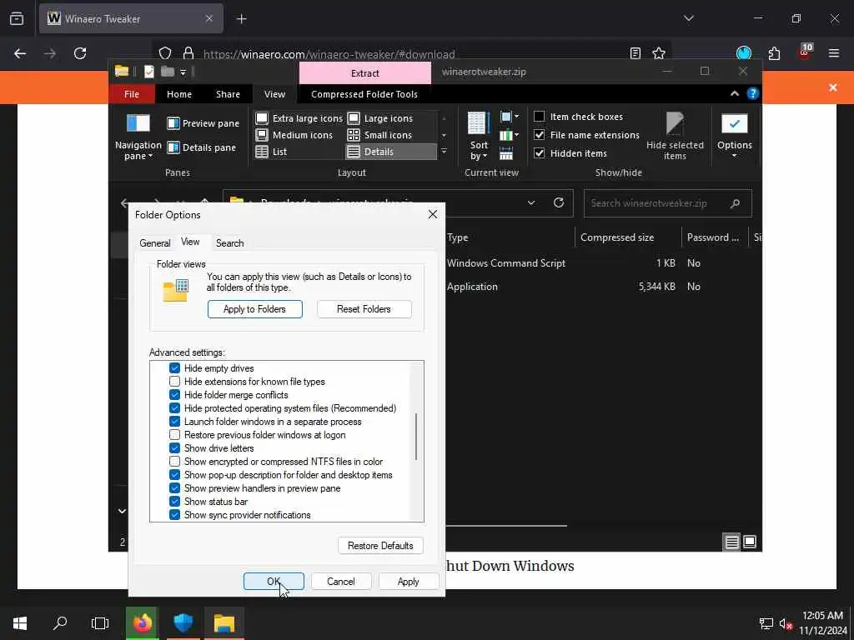Open the Add columns dropdown
Image resolution: width=854 pixels, height=640 pixels.
pyautogui.click(x=510, y=135)
